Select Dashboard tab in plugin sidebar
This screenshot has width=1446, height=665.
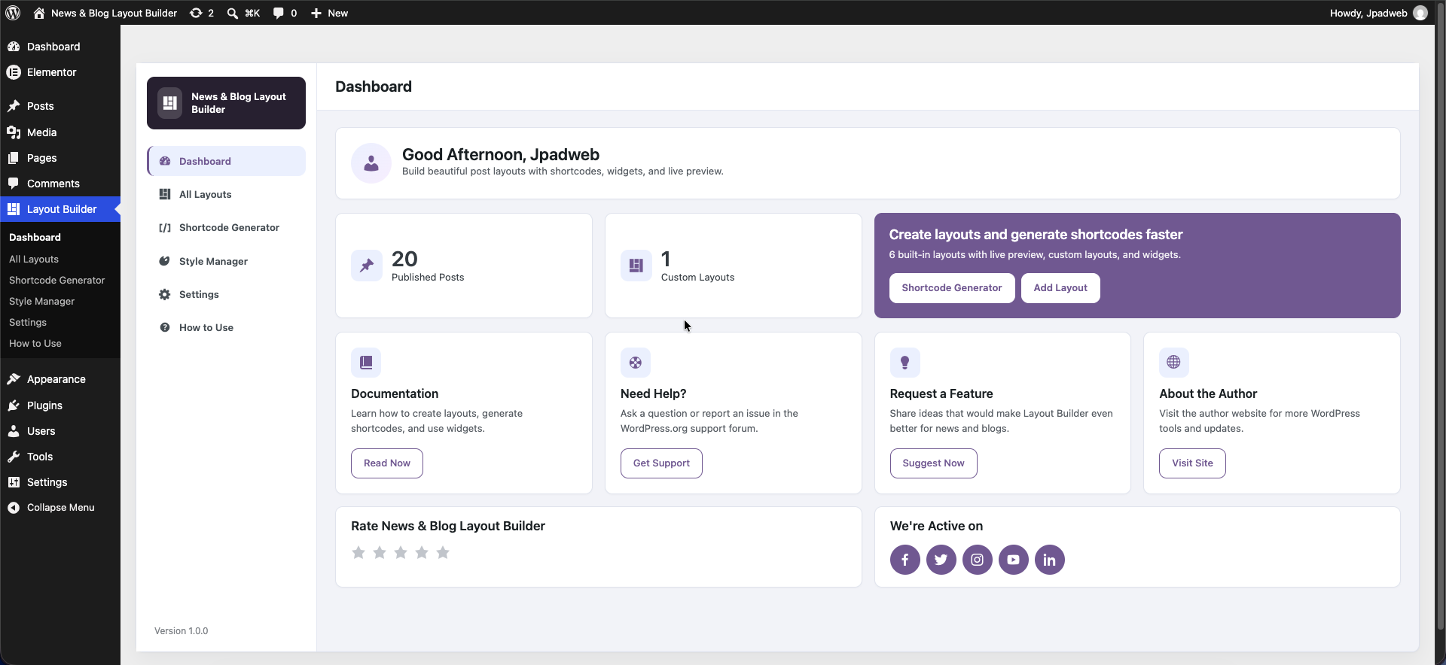tap(226, 161)
